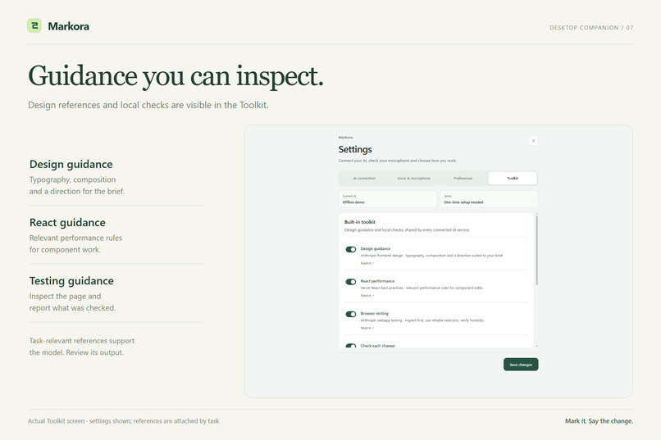Click the "Design guidance" heading in left column
This screenshot has width=661, height=440.
(x=71, y=164)
